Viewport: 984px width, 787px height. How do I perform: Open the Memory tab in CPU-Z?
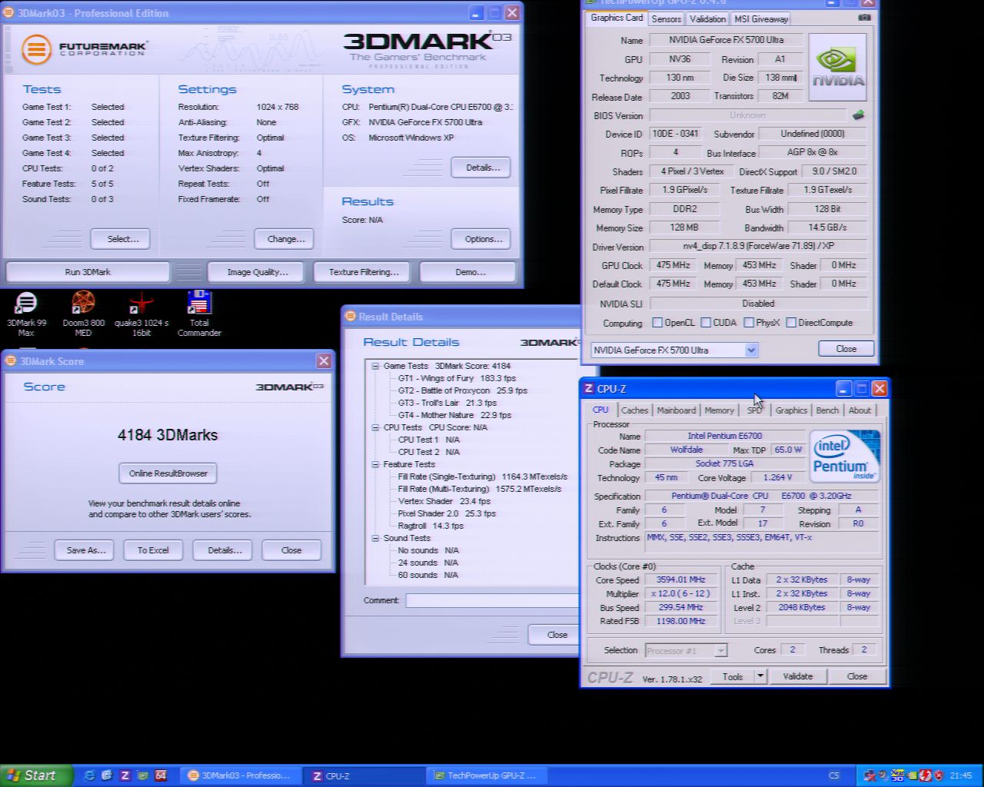coord(719,410)
